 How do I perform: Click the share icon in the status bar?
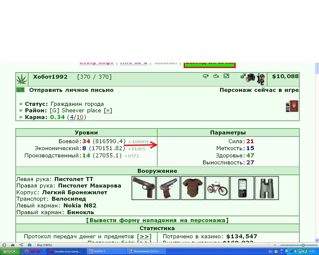click(x=21, y=245)
